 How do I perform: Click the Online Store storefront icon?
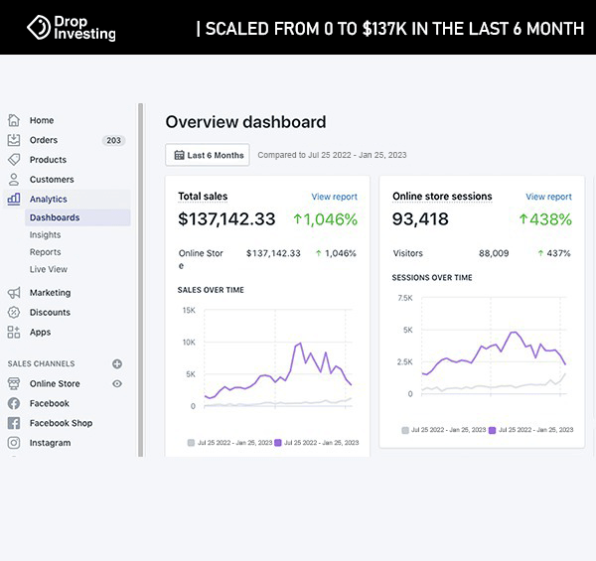[x=14, y=383]
